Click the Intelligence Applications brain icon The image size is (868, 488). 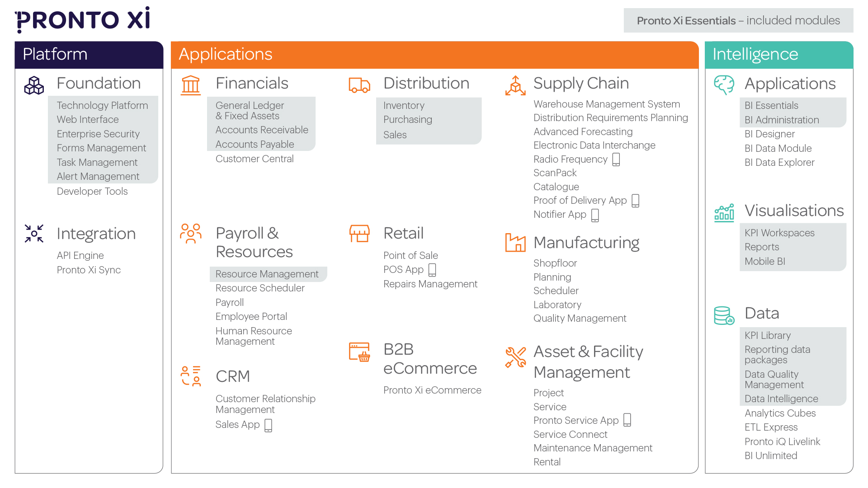[724, 85]
